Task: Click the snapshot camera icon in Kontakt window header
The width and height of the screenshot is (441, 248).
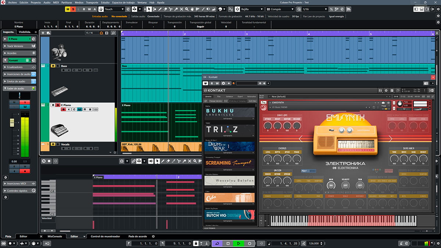Action: pyautogui.click(x=426, y=83)
